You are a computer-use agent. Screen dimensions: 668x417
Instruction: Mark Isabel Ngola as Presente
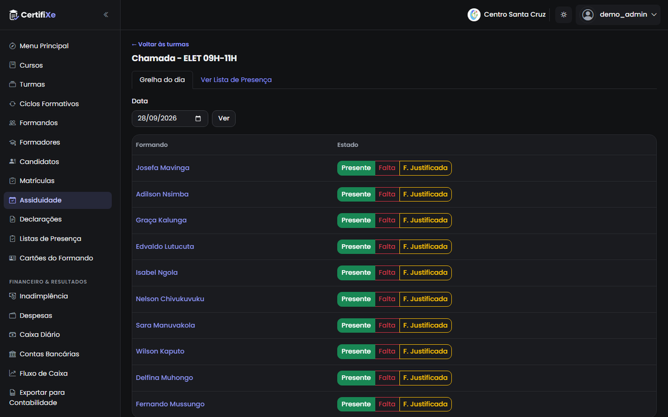click(x=356, y=272)
